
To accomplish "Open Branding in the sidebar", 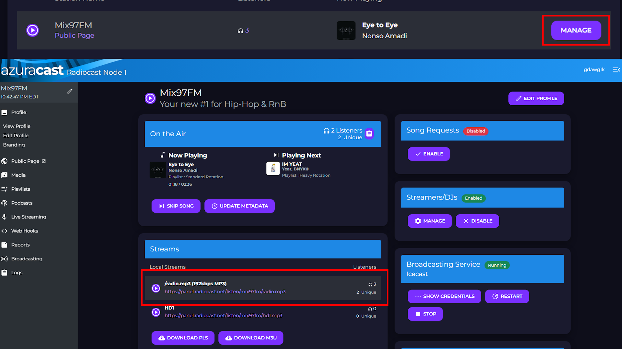I will [14, 145].
